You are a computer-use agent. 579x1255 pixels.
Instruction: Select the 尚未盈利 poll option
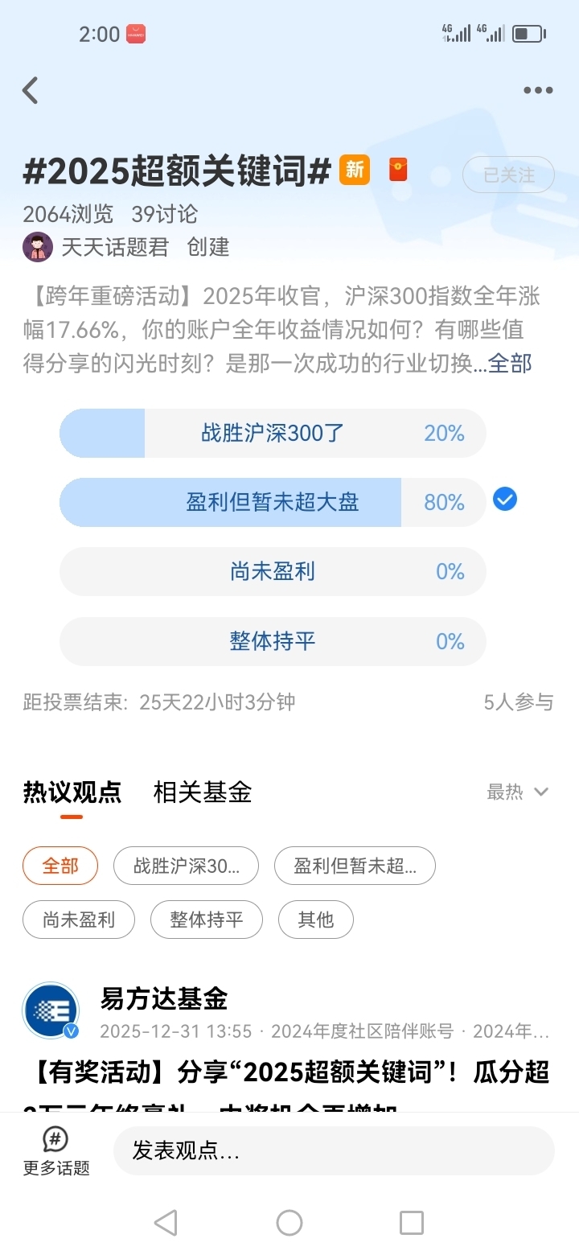[x=273, y=572]
